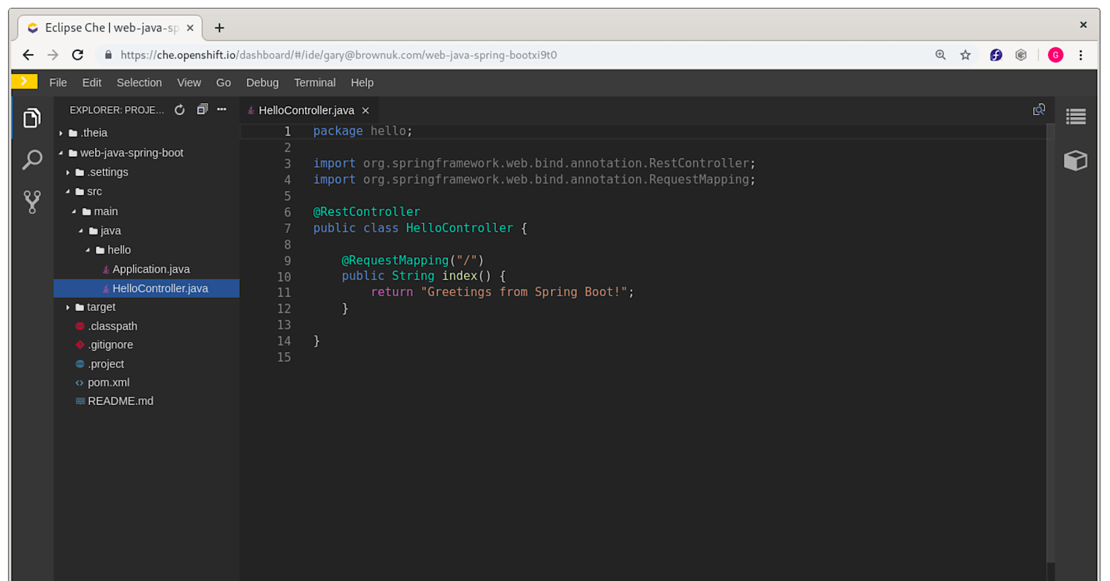Click the browser address bar URL
The image size is (1110, 581).
339,55
